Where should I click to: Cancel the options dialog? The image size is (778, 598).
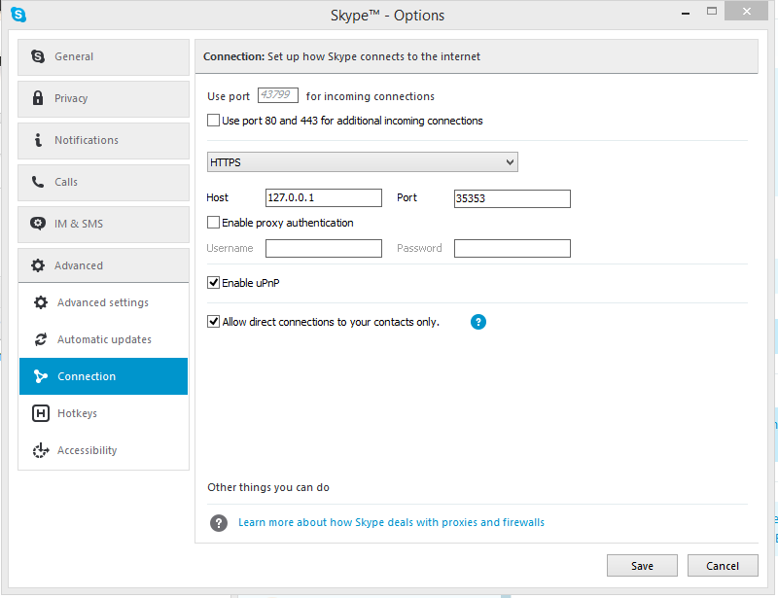(x=723, y=566)
